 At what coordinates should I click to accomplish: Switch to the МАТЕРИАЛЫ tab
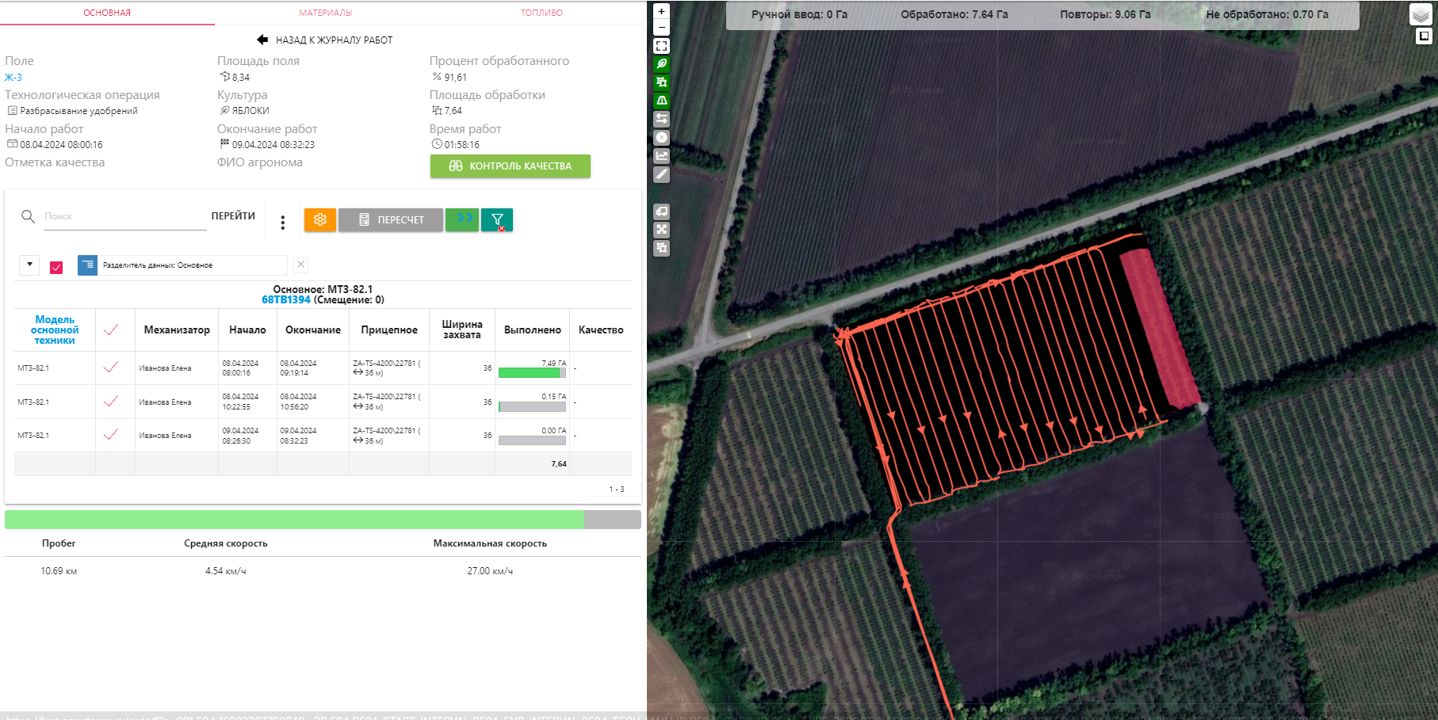point(325,13)
